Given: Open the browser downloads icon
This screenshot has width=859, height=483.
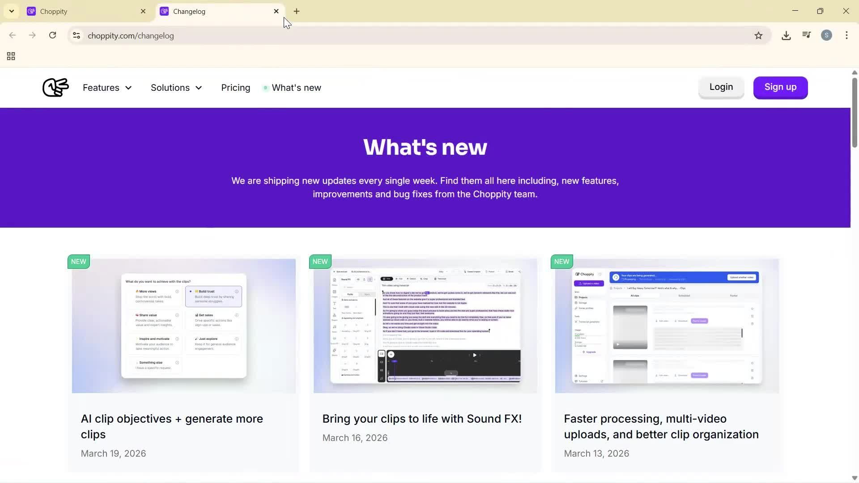Looking at the screenshot, I should 786,35.
